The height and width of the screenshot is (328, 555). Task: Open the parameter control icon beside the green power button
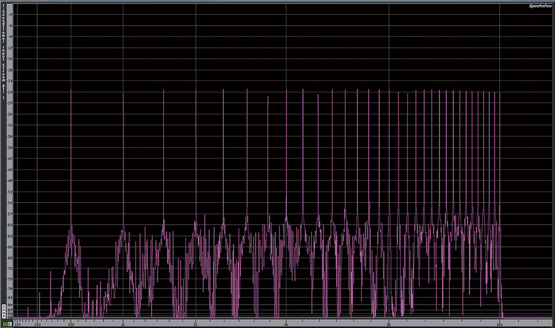pyautogui.click(x=10, y=324)
